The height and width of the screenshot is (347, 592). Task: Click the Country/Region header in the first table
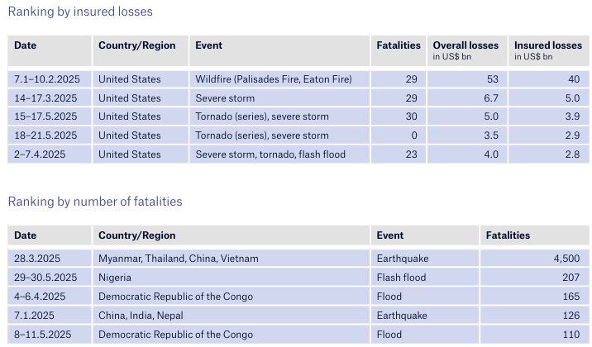tap(141, 51)
